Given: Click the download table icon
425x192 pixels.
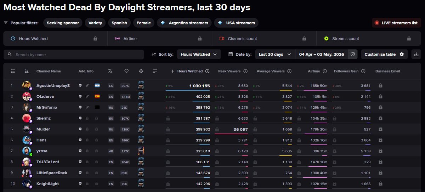Looking at the screenshot, I should [x=416, y=54].
